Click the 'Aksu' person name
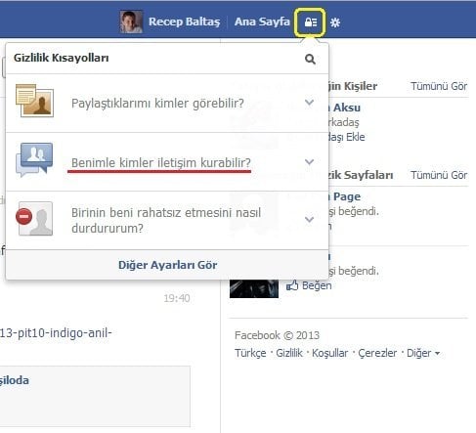The image size is (476, 433). coord(347,108)
